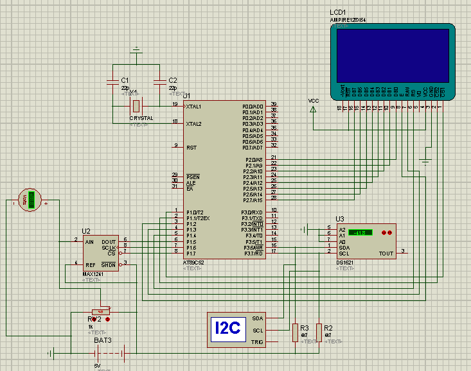Viewport: 471px width, 371px height.
Task: Click the DOUT pin label on U2
Action: (x=109, y=242)
